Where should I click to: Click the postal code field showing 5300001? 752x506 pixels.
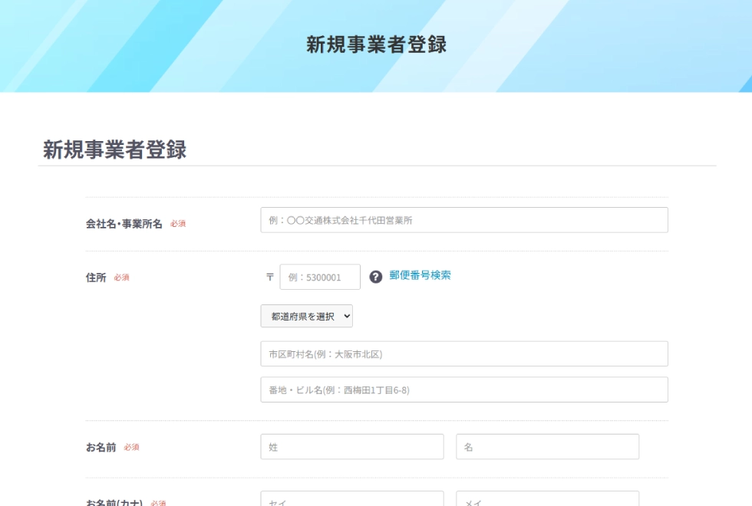pyautogui.click(x=320, y=278)
